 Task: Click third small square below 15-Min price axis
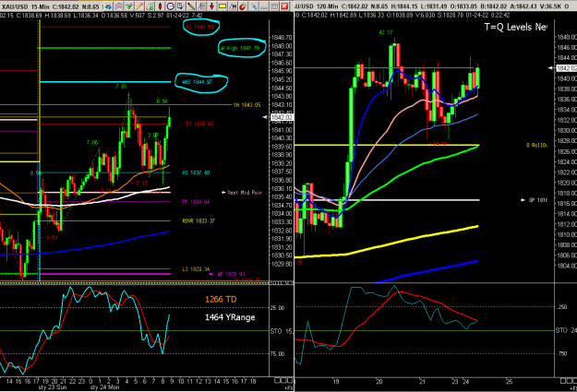(x=289, y=381)
